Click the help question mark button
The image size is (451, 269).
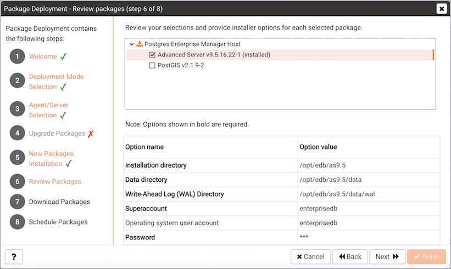click(x=14, y=256)
